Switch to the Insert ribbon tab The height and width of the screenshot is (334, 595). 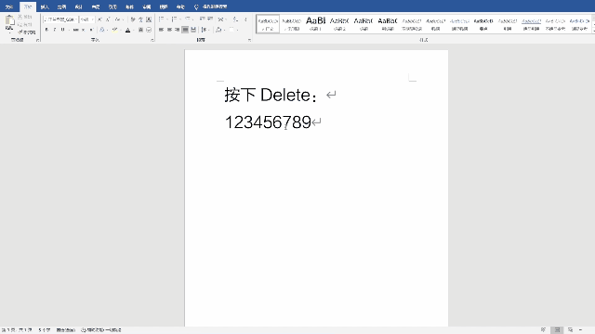45,6
